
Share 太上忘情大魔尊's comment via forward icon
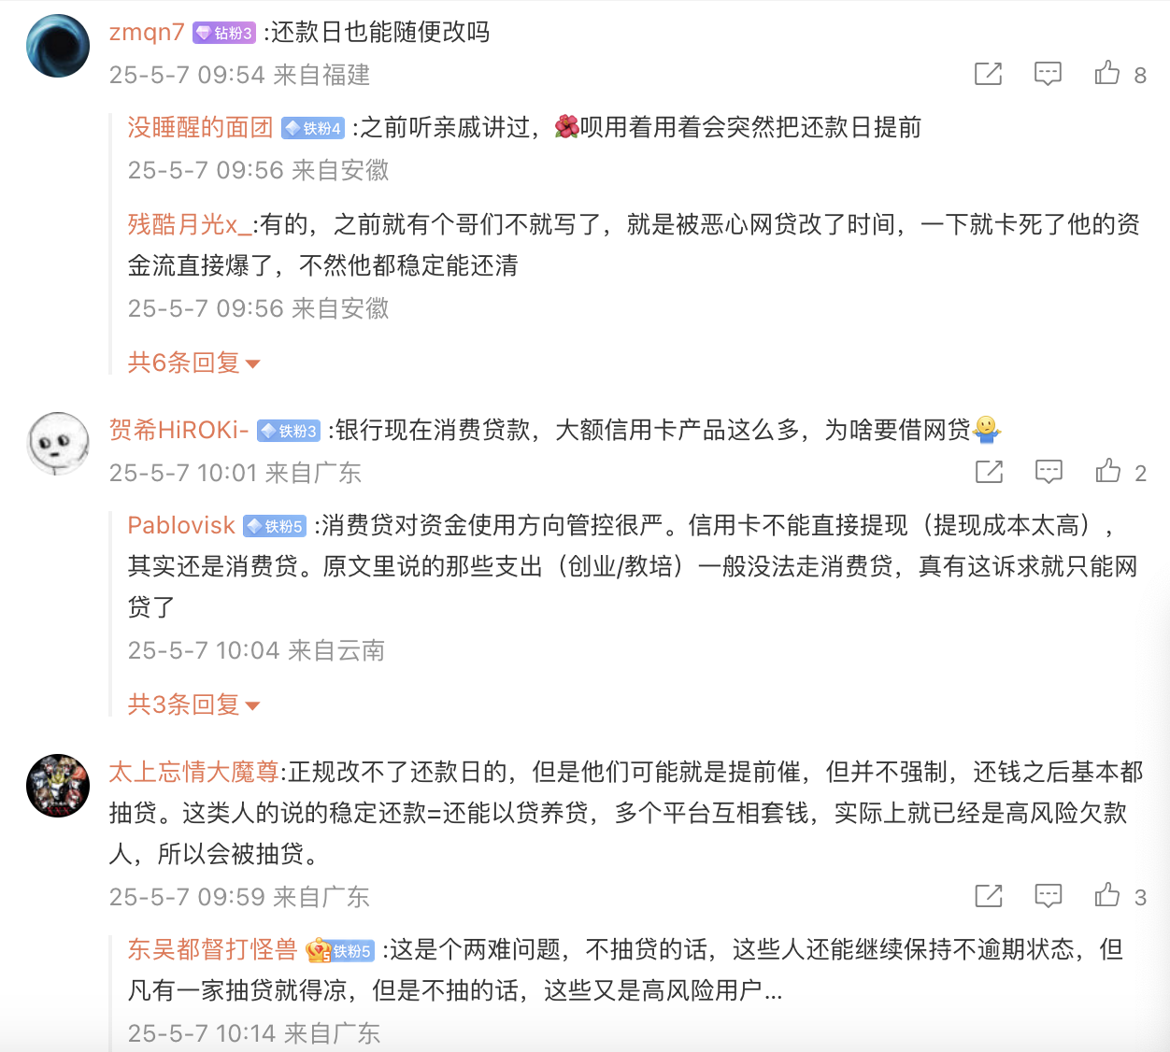pos(988,896)
